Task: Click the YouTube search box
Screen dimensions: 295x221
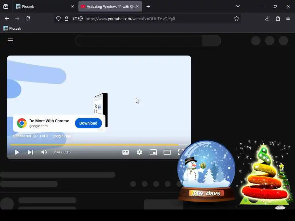Action: click(x=139, y=41)
